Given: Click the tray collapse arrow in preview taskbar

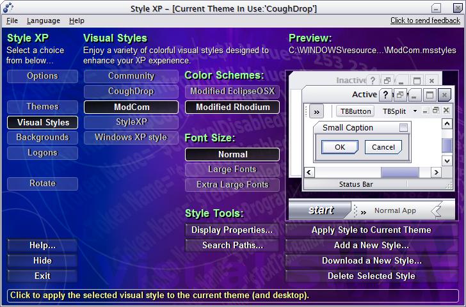Looking at the screenshot, I should 437,210.
